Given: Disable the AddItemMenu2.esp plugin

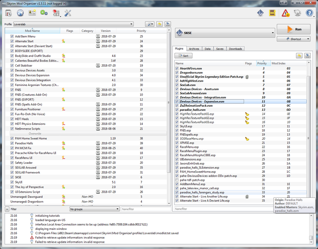Looking at the screenshot, I should point(177,184).
